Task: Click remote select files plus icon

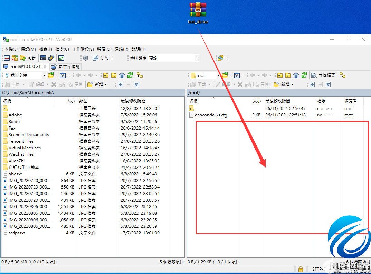Action: coord(312,84)
